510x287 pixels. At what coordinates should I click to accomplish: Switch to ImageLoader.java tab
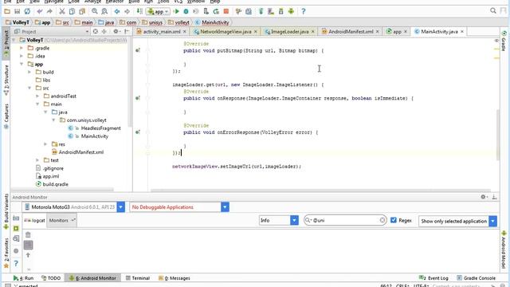(289, 32)
